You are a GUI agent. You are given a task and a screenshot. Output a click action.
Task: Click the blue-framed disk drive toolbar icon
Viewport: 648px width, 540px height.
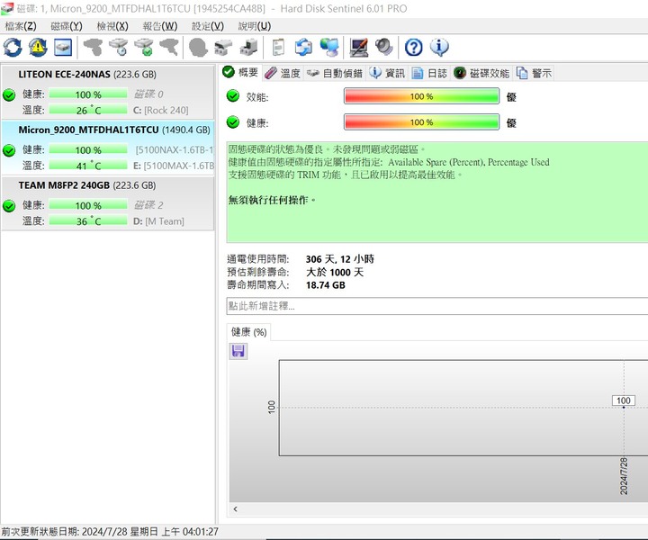point(63,47)
